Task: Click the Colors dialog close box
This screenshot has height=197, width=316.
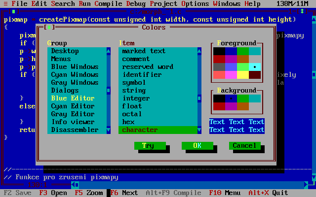Action: [x=49, y=28]
